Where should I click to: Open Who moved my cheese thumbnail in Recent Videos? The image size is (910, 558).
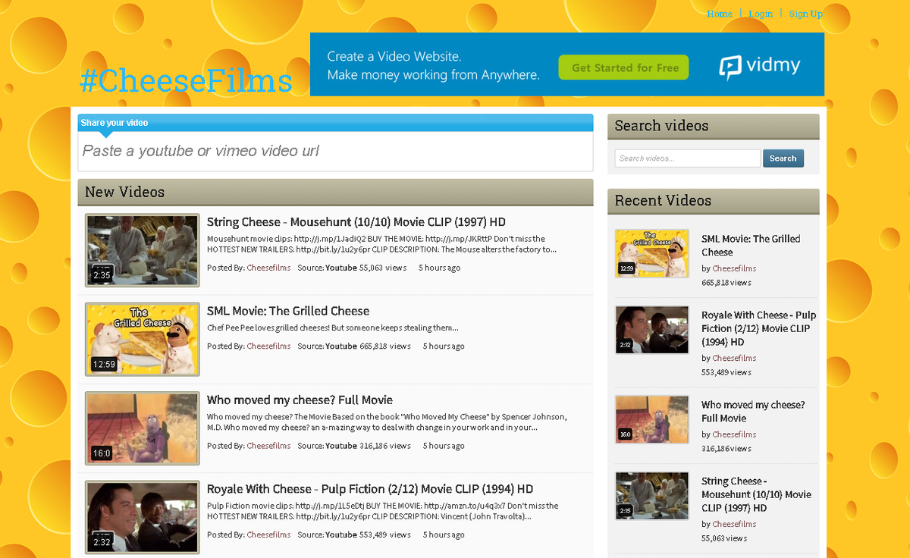pos(652,419)
